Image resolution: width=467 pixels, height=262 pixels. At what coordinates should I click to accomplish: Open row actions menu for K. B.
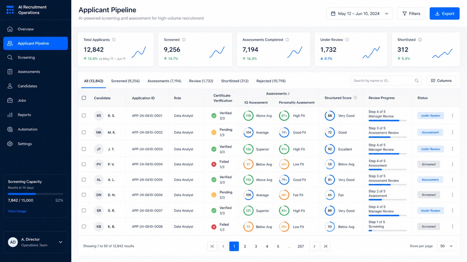pyautogui.click(x=452, y=227)
